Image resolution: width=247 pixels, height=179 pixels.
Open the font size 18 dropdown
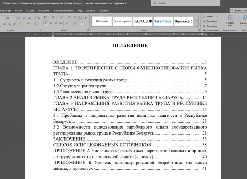click(15, 18)
